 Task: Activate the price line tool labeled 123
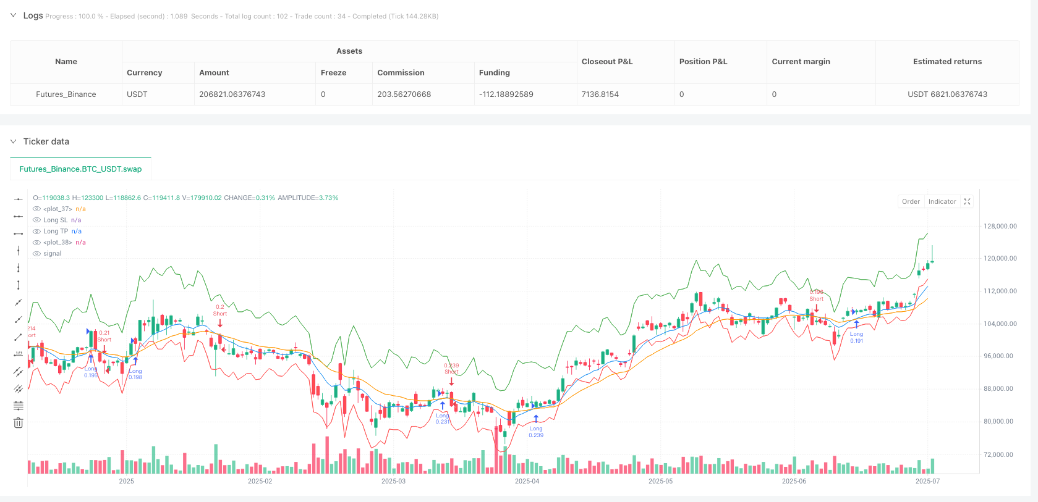pyautogui.click(x=19, y=354)
